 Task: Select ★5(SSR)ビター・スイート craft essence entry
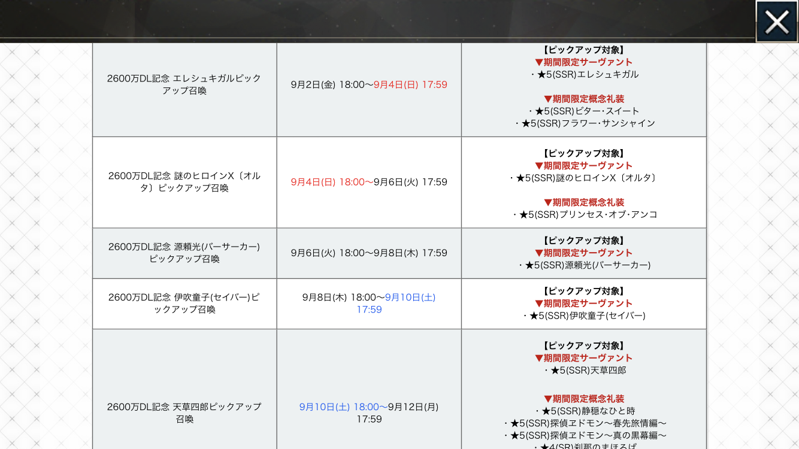tap(584, 111)
